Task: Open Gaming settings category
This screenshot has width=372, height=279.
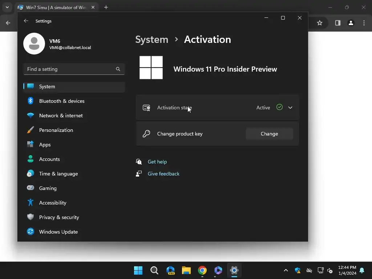Action: (74, 188)
